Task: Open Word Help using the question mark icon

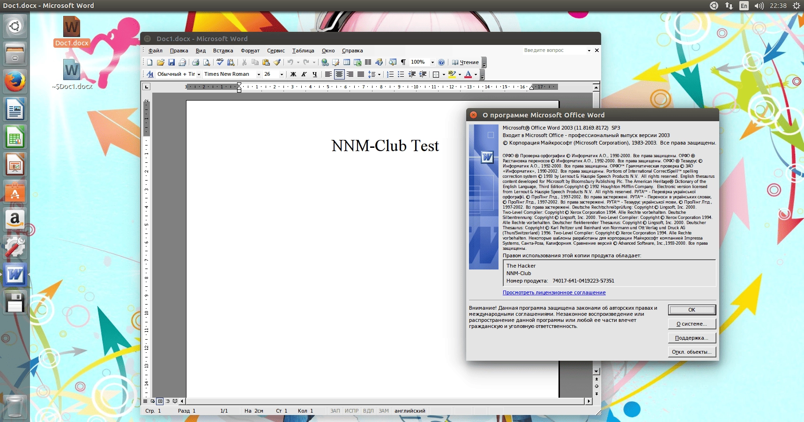Action: (x=441, y=62)
